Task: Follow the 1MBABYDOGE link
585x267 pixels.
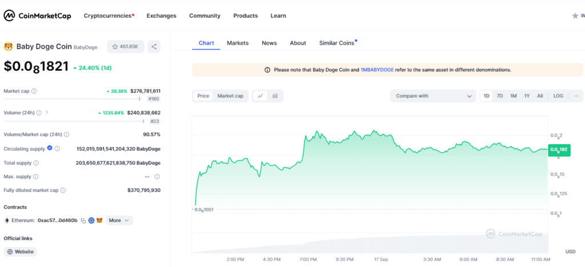Action: tap(377, 70)
